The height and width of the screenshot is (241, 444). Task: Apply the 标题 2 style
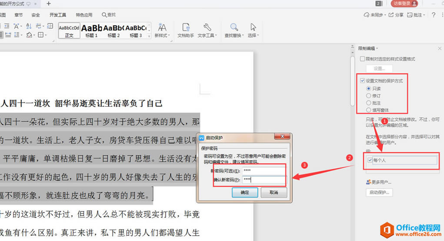[114, 30]
